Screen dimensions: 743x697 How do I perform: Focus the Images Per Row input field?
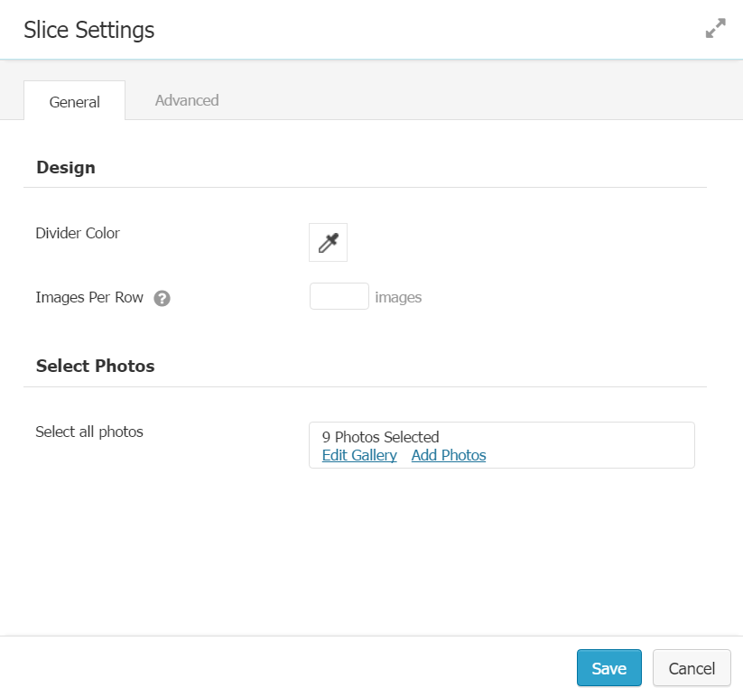[x=339, y=296]
